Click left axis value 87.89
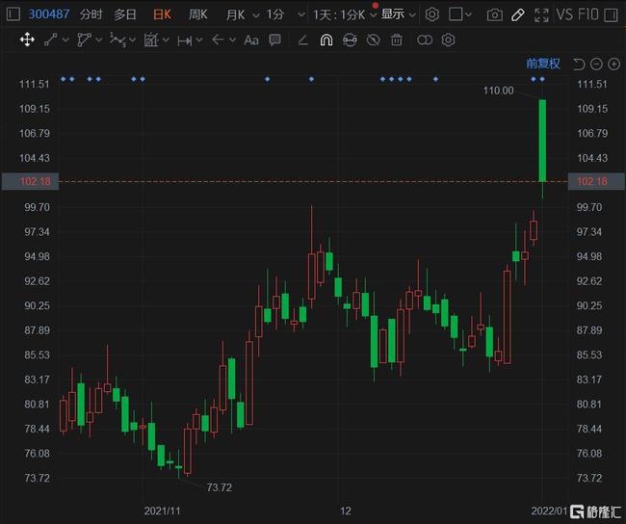Image resolution: width=626 pixels, height=524 pixels. [38, 330]
